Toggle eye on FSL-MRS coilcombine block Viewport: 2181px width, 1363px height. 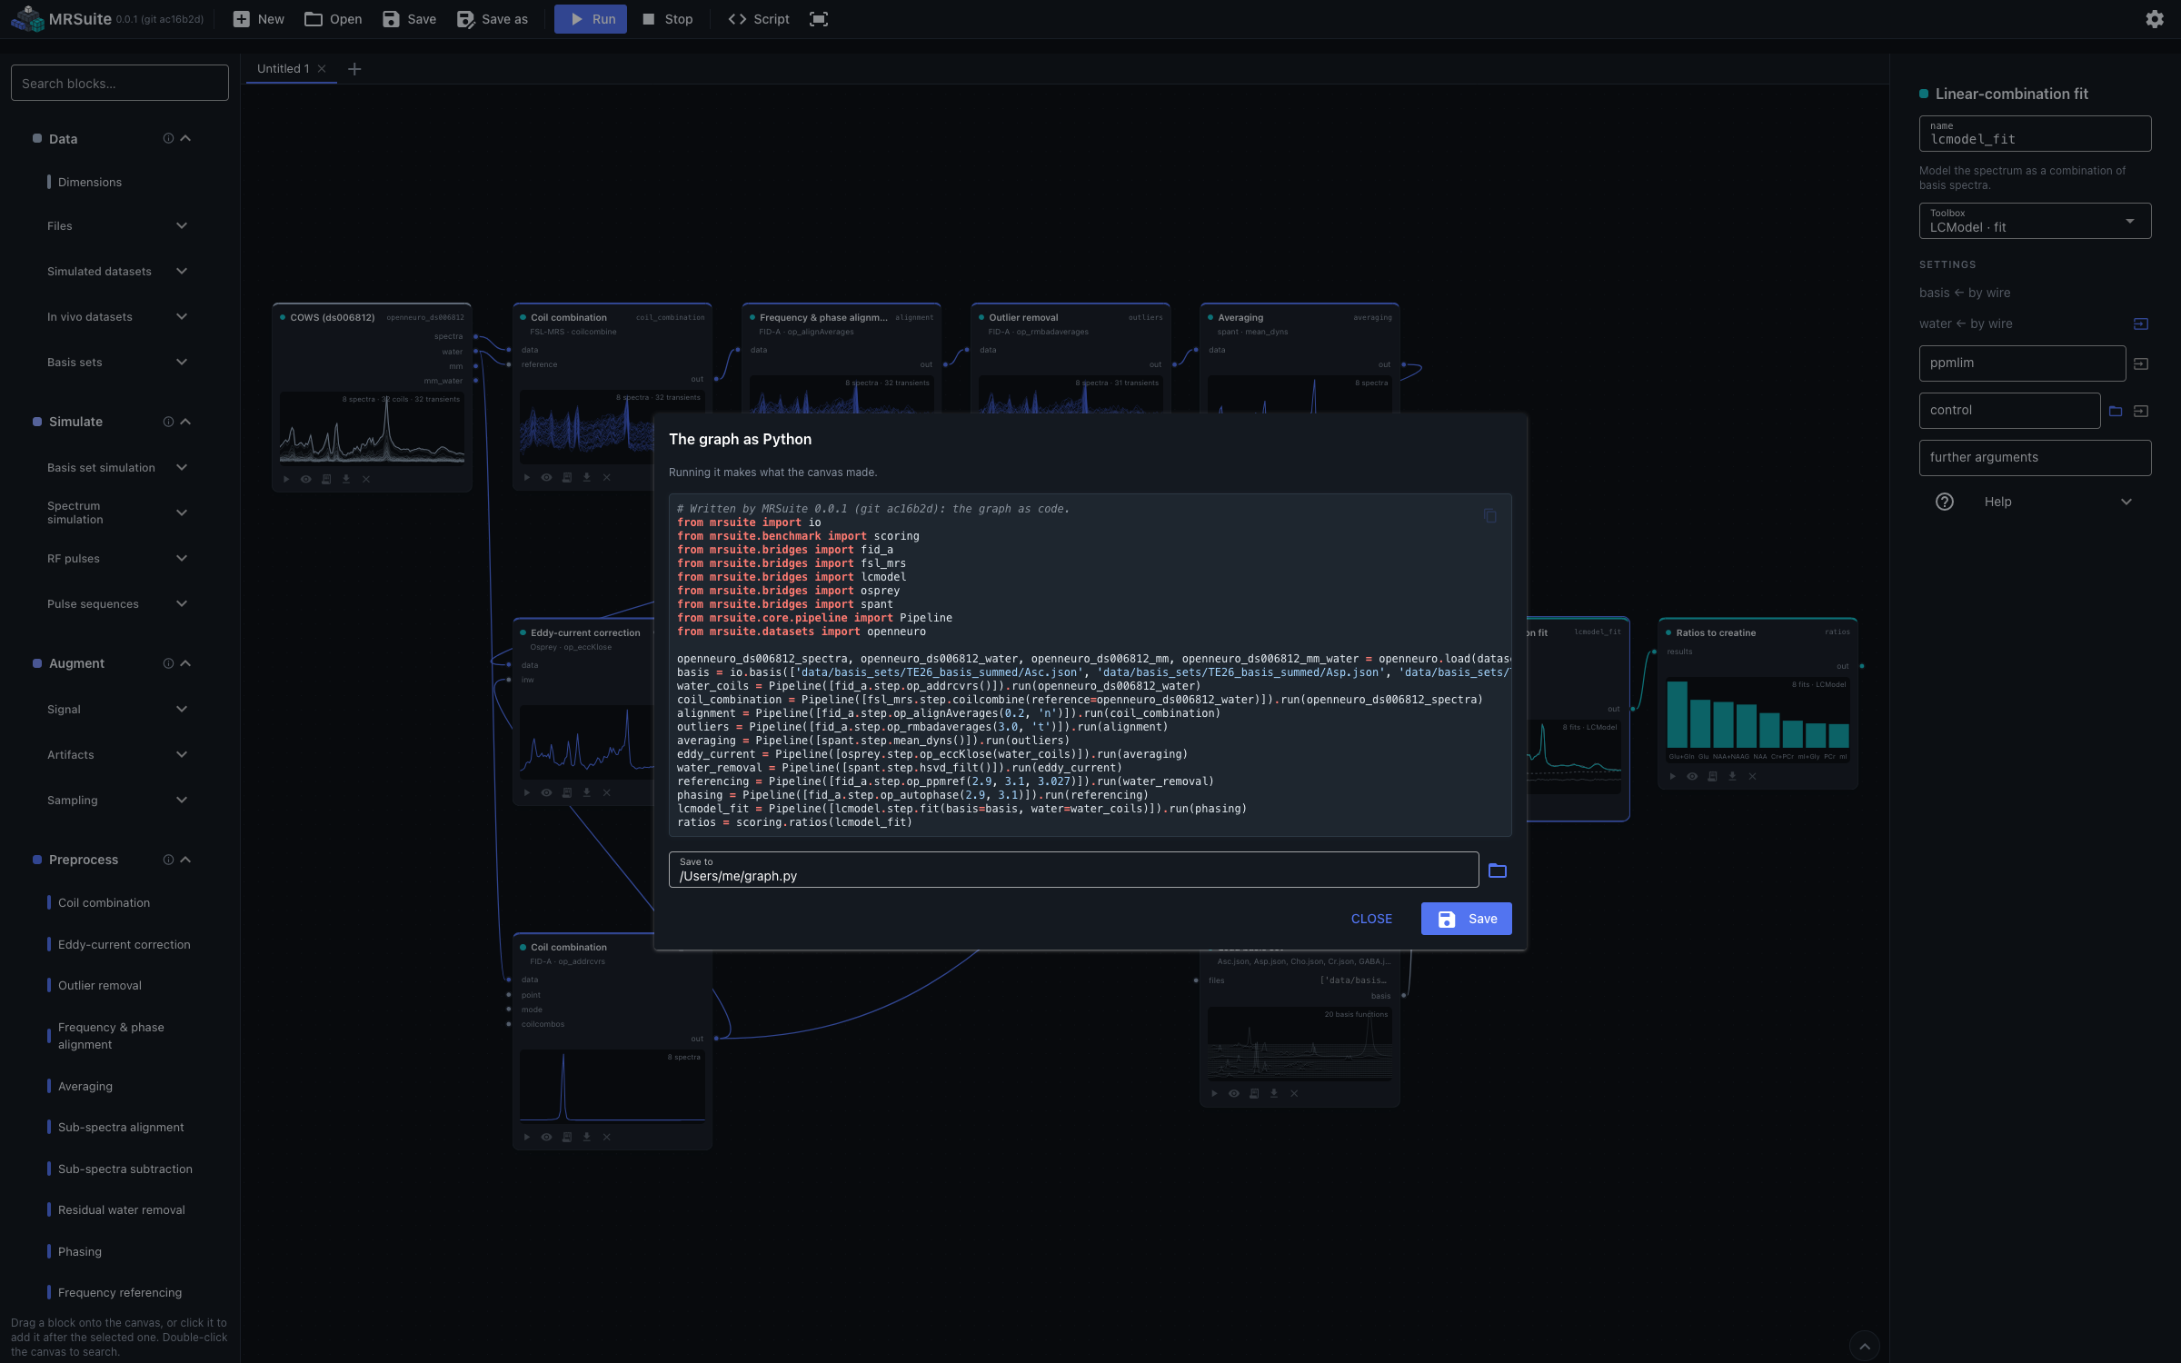546,477
